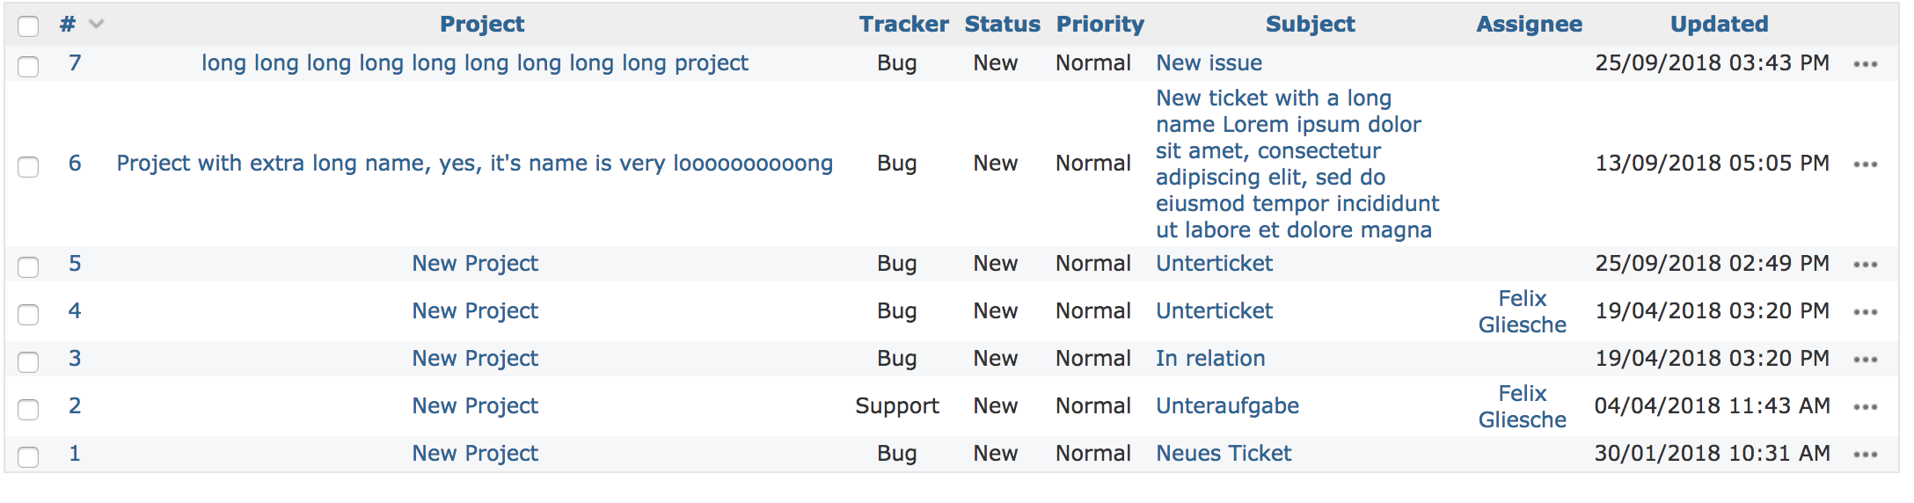Open the 'Neues Ticket' issue subject
Screen dimensions: 1914x503
pyautogui.click(x=1224, y=454)
